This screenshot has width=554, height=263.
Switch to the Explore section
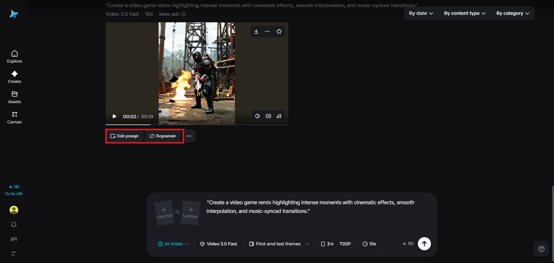click(x=14, y=56)
